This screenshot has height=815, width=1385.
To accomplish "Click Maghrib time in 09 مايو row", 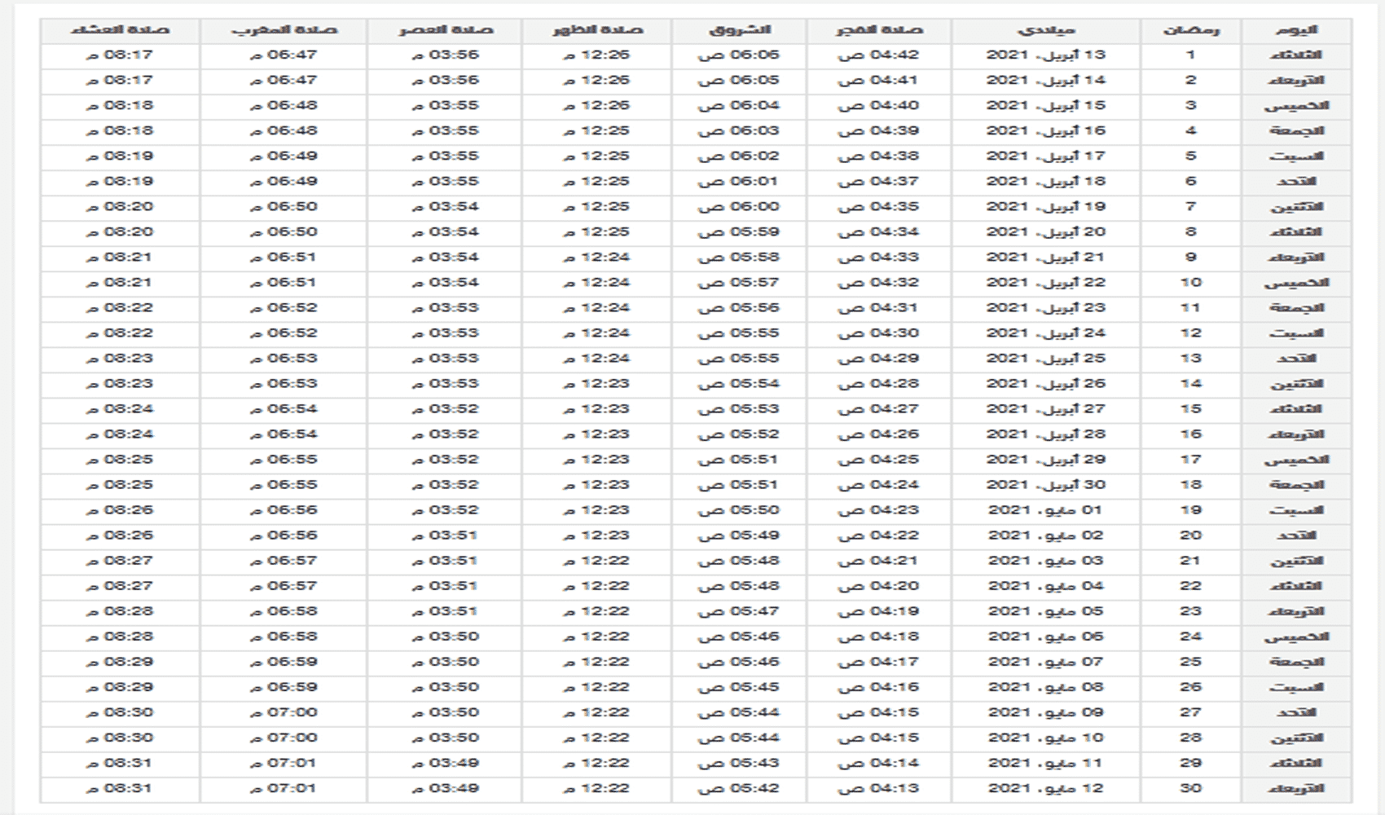I will 283,712.
